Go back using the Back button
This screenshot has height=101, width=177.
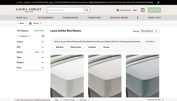21,23
